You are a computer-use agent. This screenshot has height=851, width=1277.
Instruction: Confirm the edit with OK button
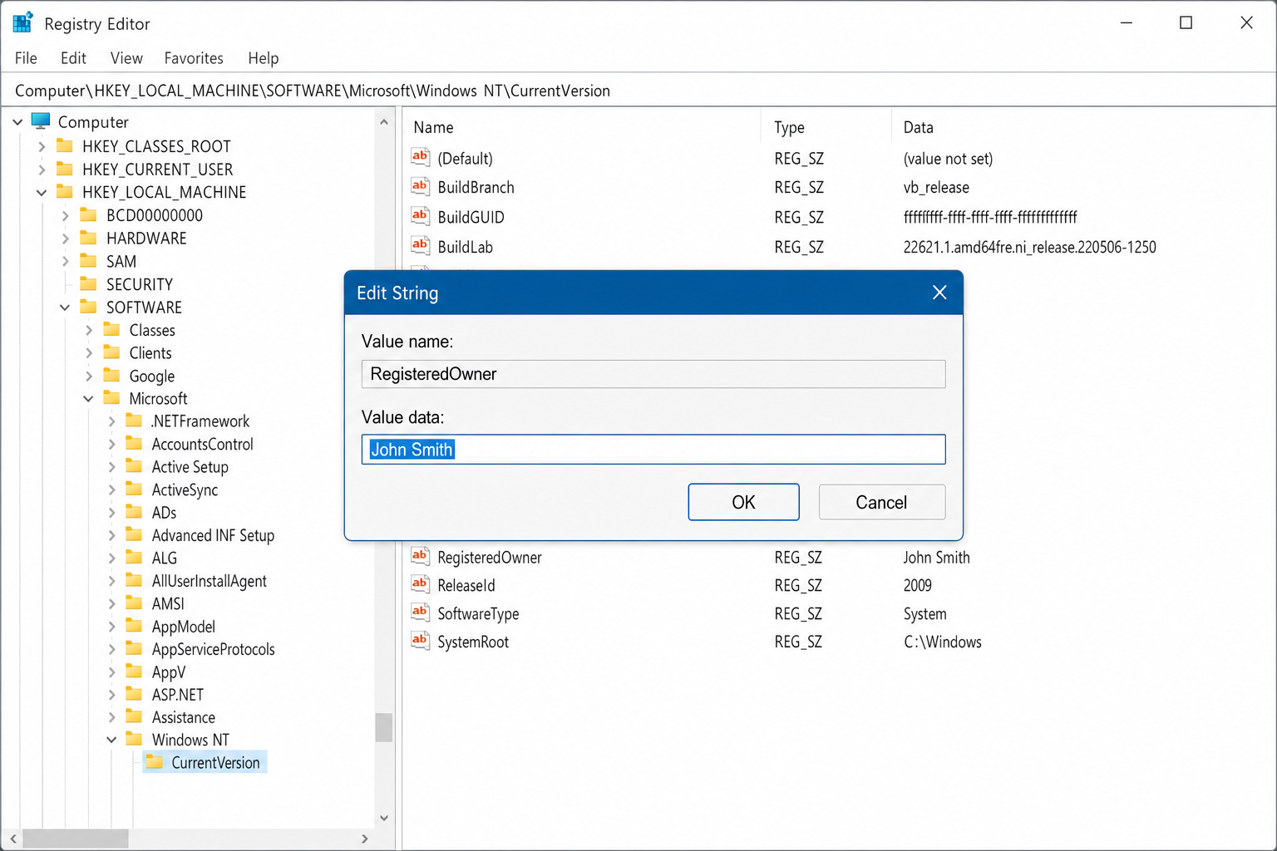pos(743,502)
